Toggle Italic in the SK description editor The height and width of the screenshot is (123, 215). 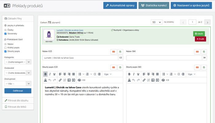[134, 74]
